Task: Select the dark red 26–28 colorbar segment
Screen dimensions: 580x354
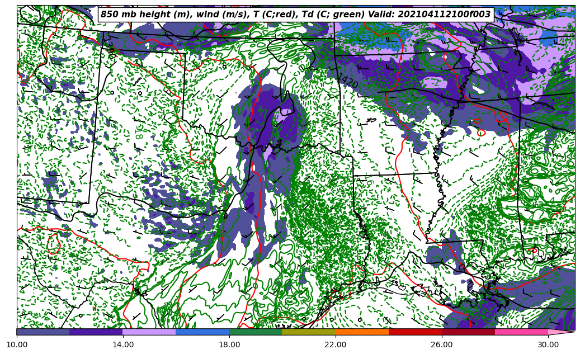Action: [468, 332]
